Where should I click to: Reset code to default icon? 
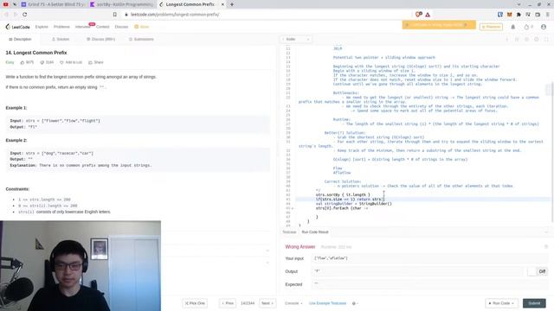point(526,39)
